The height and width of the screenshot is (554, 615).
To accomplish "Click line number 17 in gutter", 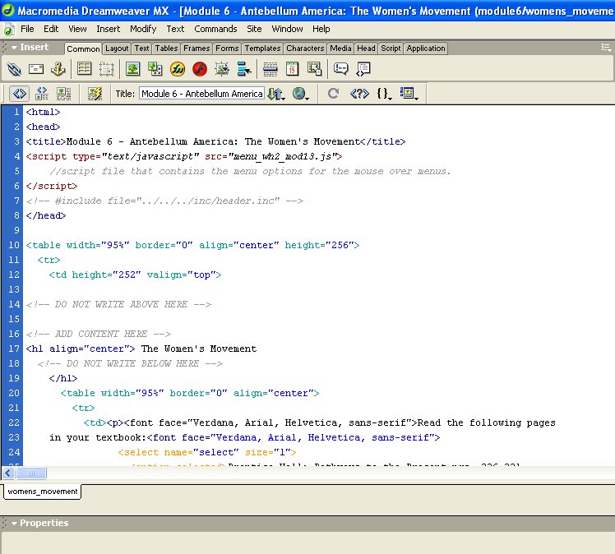I will [x=14, y=349].
